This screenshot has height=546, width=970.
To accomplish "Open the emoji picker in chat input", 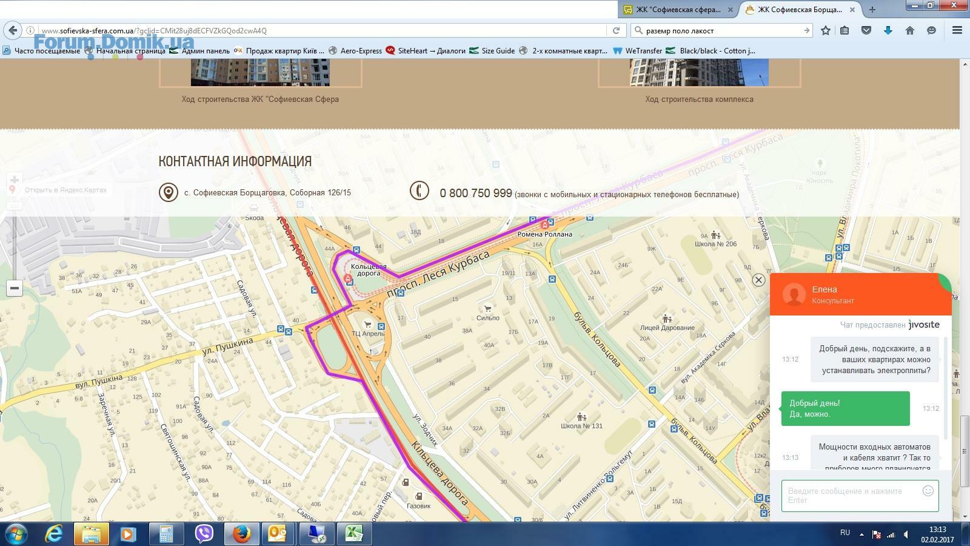I will point(928,491).
